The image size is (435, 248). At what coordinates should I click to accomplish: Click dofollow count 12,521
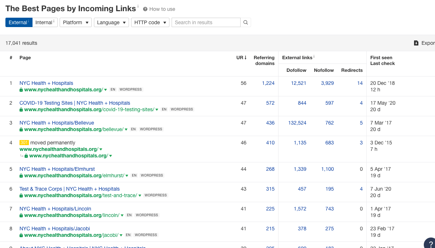tap(298, 83)
